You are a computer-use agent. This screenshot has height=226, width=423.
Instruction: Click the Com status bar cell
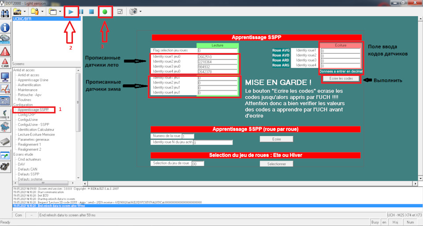(19, 215)
